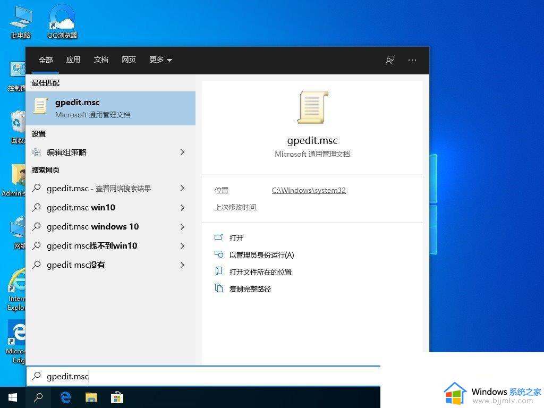Click 打开 to launch gpedit.msc
The width and height of the screenshot is (544, 408).
(x=236, y=237)
